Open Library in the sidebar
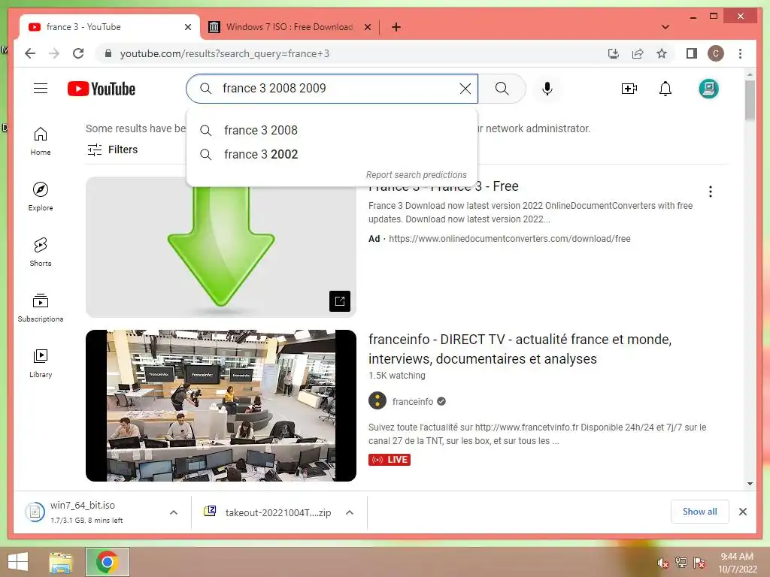This screenshot has width=770, height=577. [41, 363]
